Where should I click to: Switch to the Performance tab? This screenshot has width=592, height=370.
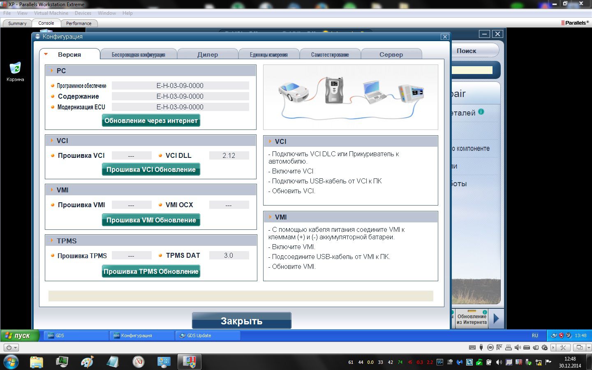(79, 23)
